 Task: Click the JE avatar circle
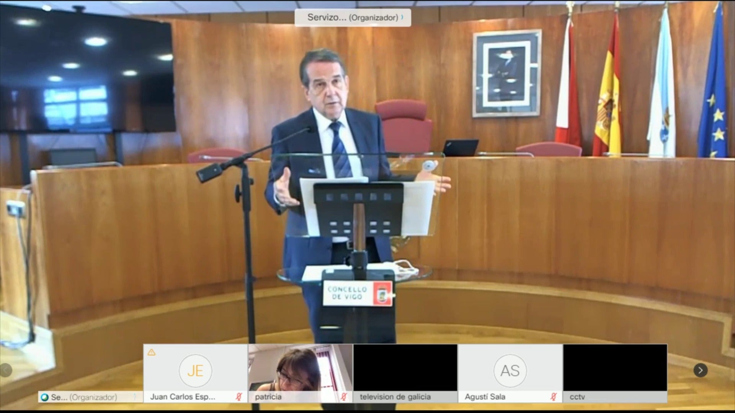pyautogui.click(x=195, y=371)
